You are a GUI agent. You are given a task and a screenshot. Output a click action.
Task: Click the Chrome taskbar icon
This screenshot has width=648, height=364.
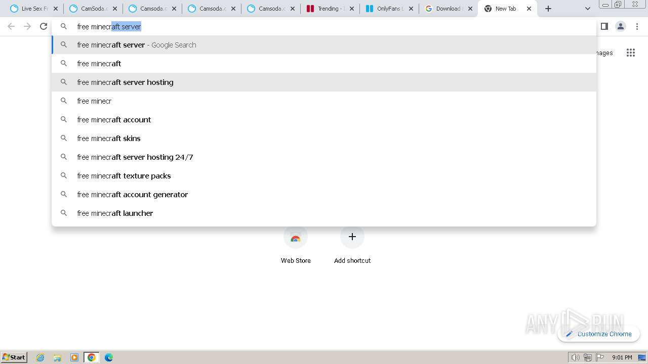(92, 357)
